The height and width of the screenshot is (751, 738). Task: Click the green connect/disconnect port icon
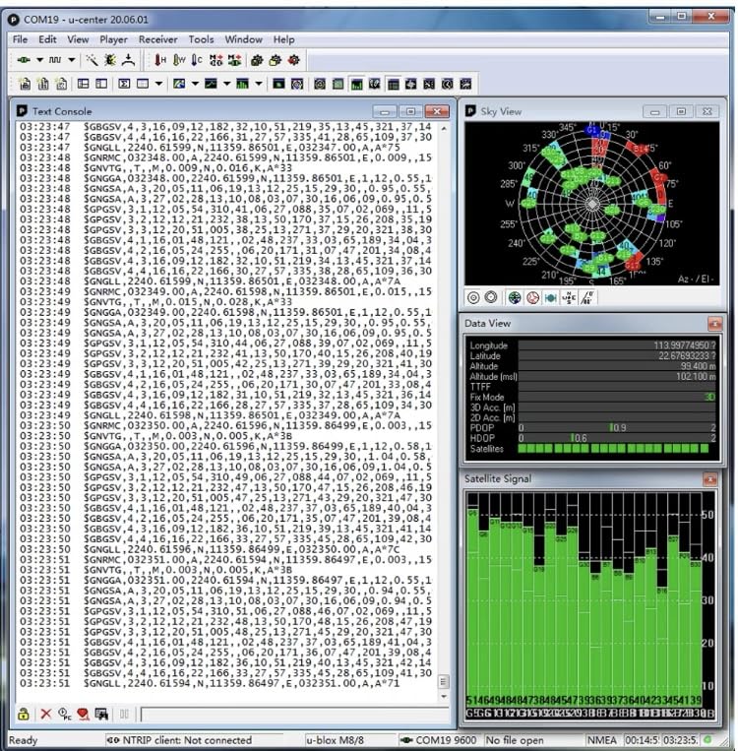tap(24, 60)
